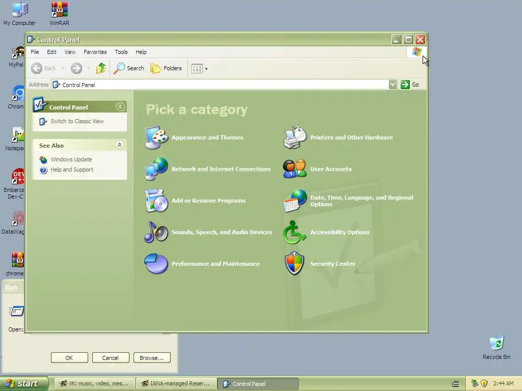522x391 pixels.
Task: Click OK in the Run dialog
Action: tap(69, 358)
